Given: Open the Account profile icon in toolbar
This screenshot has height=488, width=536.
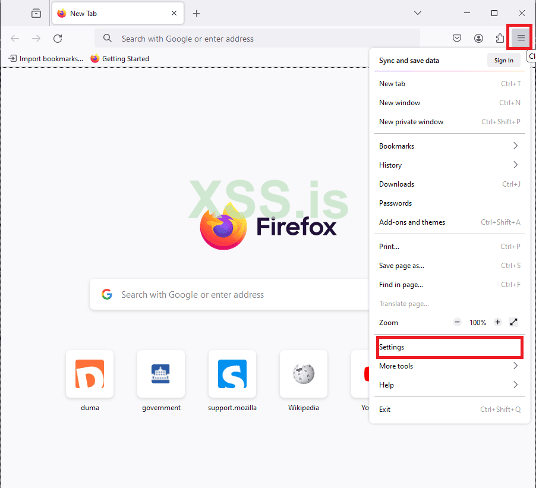Looking at the screenshot, I should pos(478,38).
